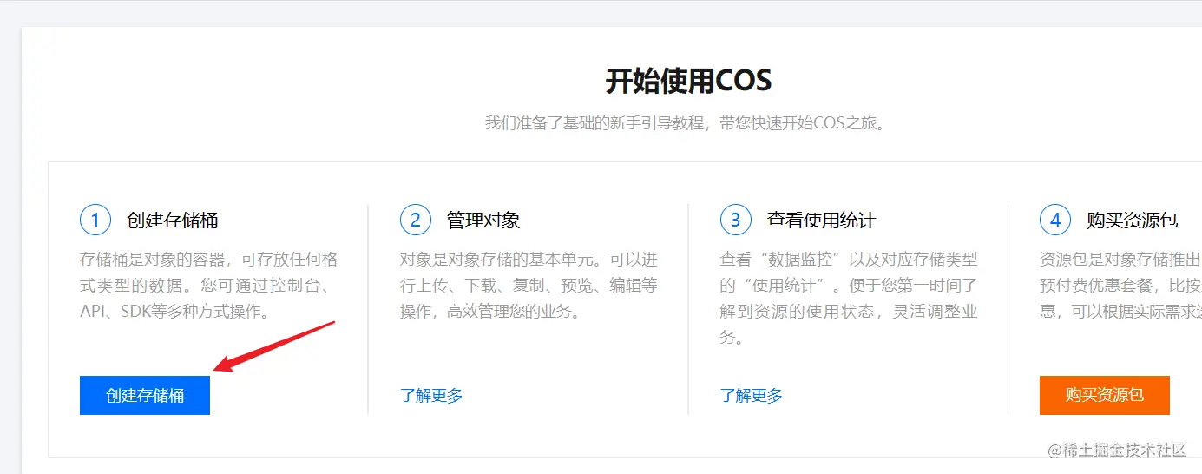Click the 创建存储桶 step heading
This screenshot has height=474, width=1202.
tap(172, 221)
